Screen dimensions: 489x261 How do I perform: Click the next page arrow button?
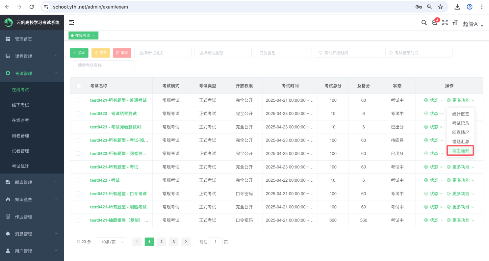186,242
